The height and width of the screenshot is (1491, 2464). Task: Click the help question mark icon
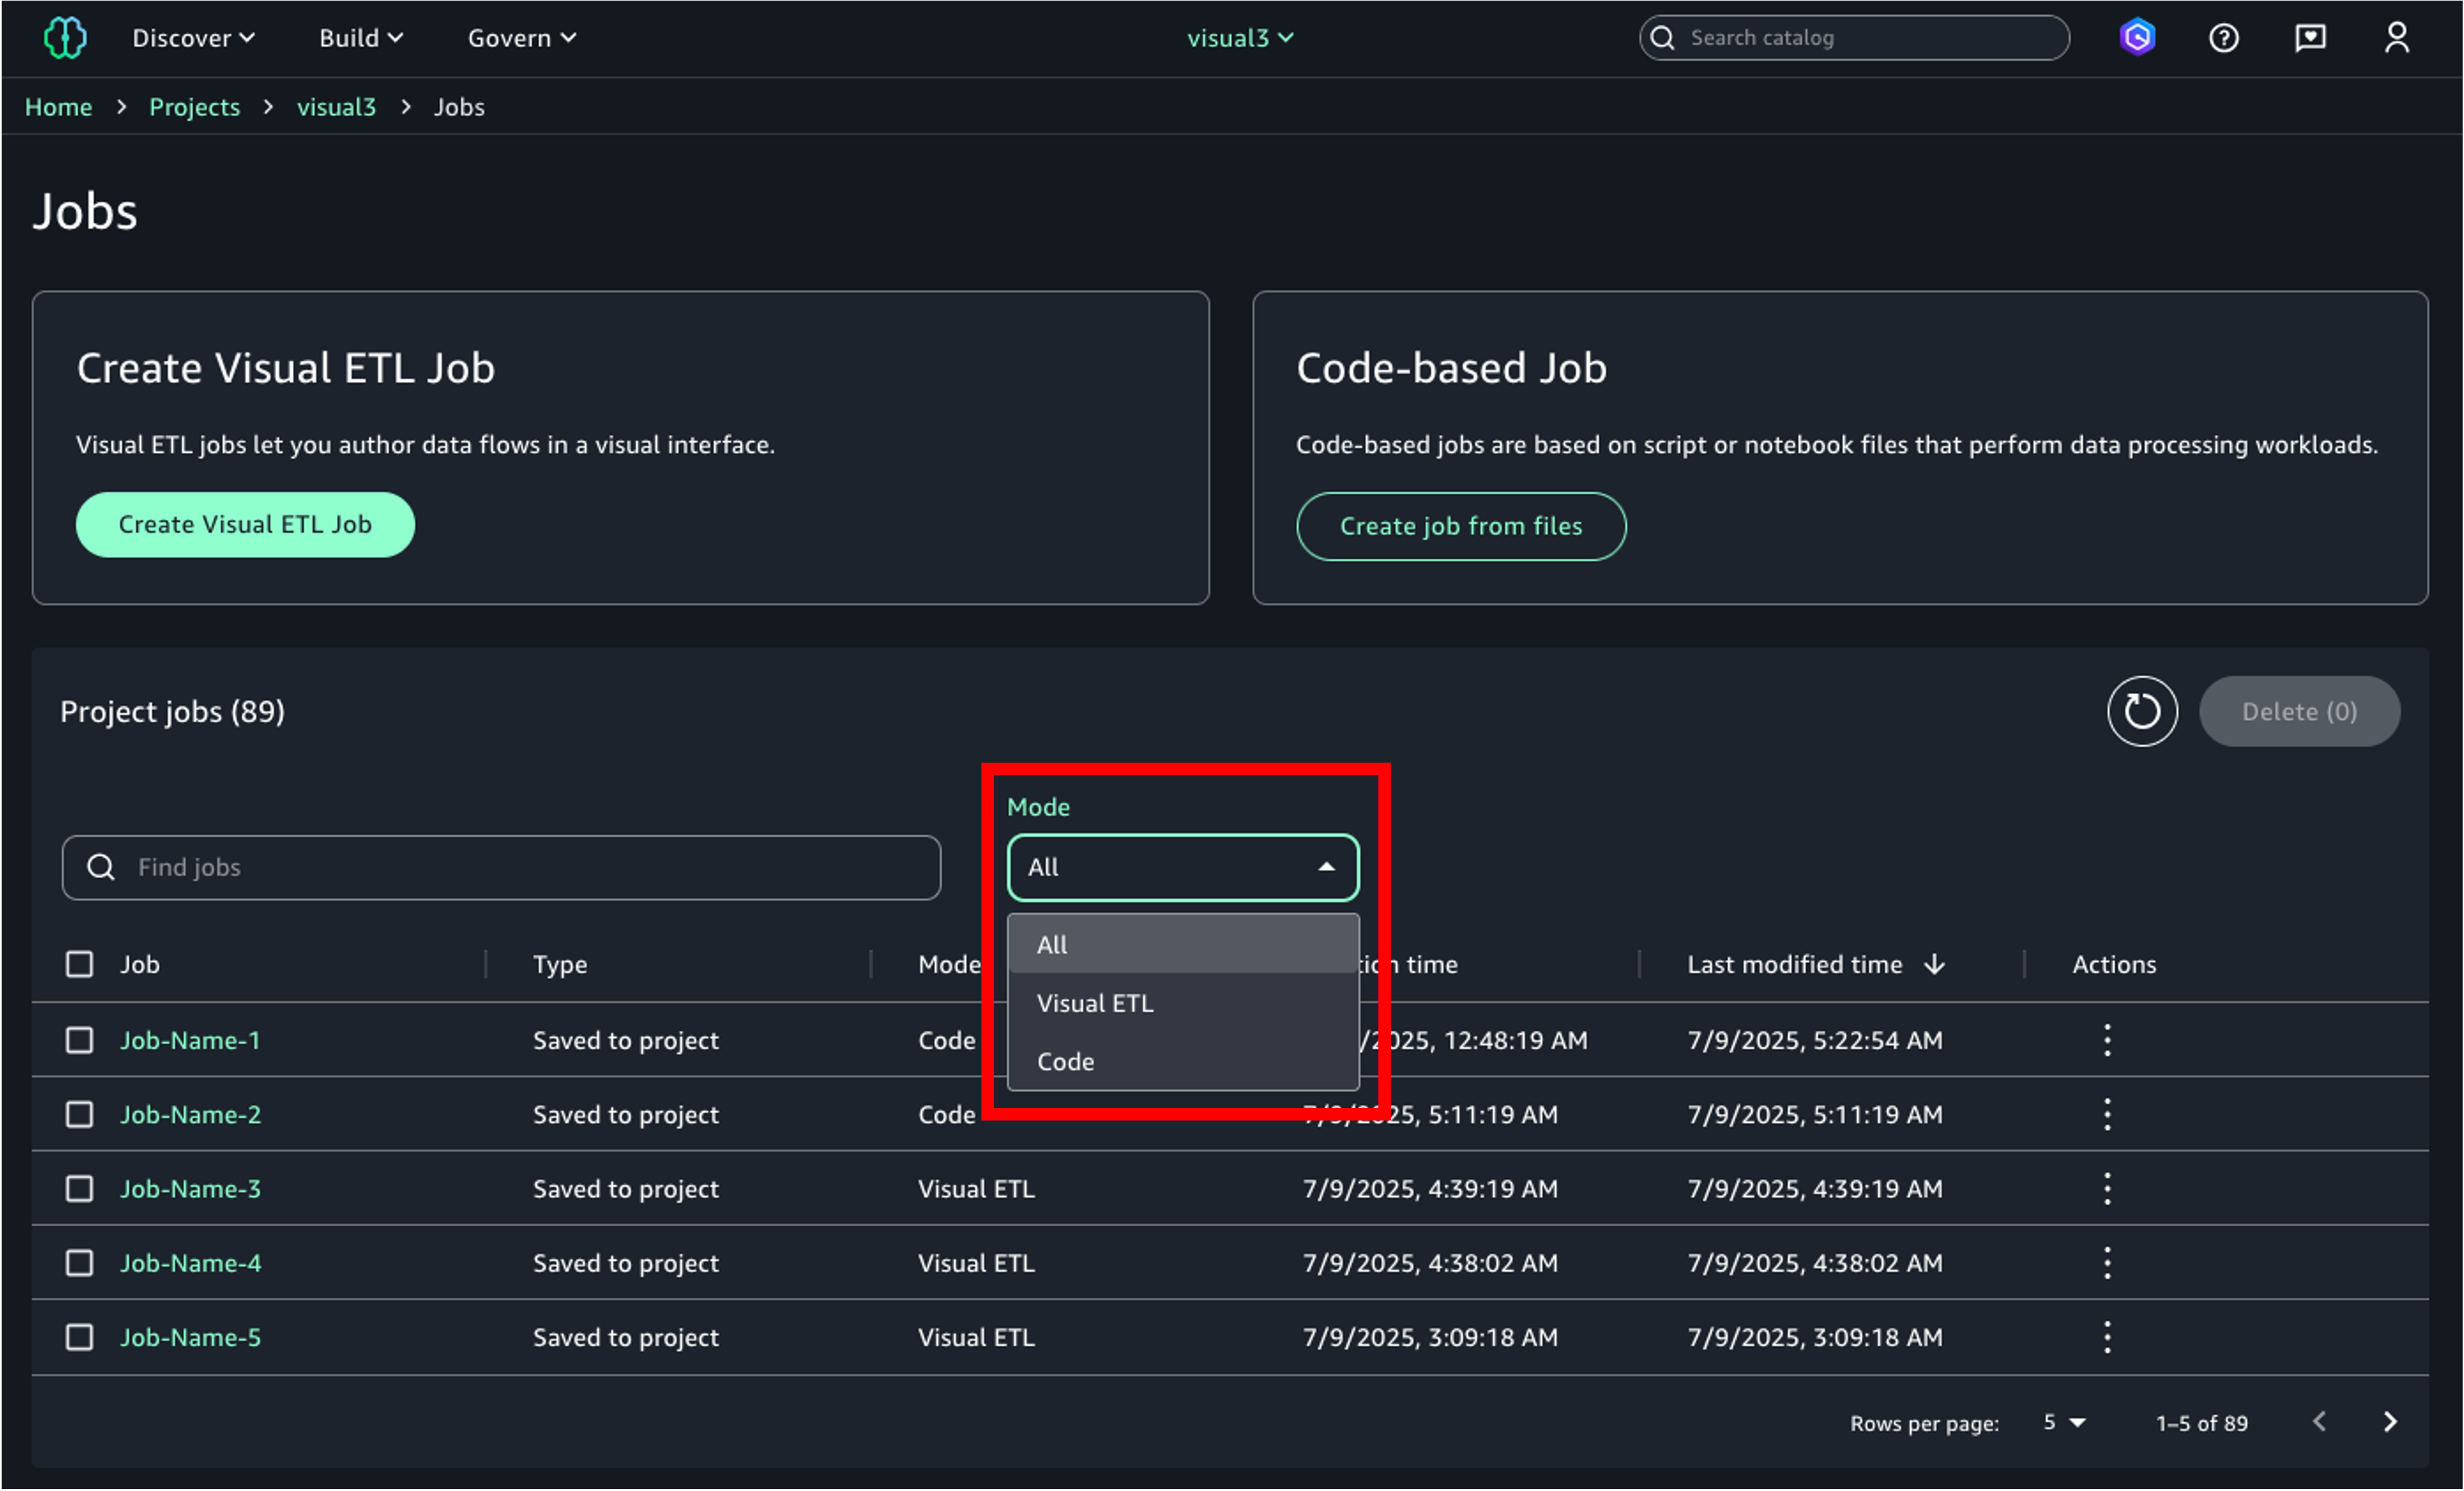coord(2223,38)
